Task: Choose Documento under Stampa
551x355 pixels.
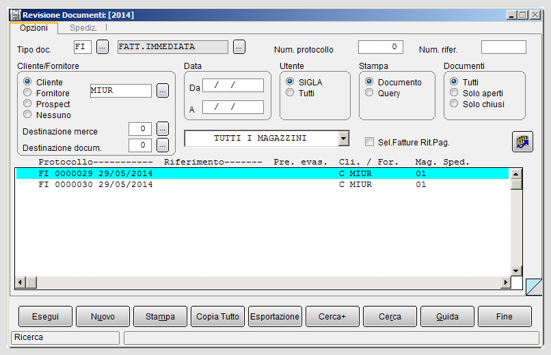Action: click(369, 81)
